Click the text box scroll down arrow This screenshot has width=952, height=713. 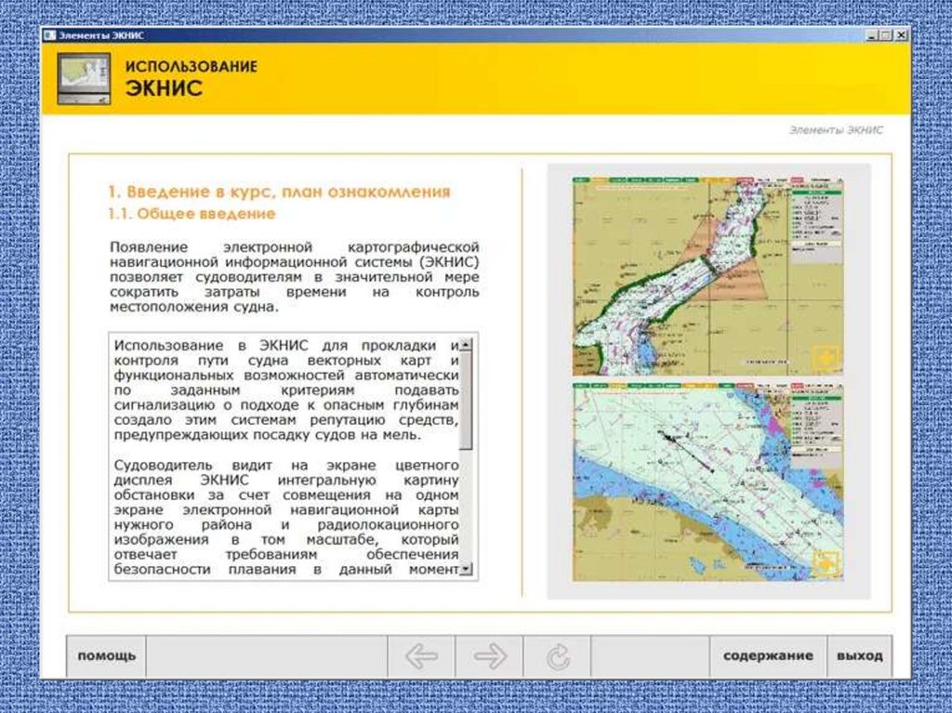466,569
